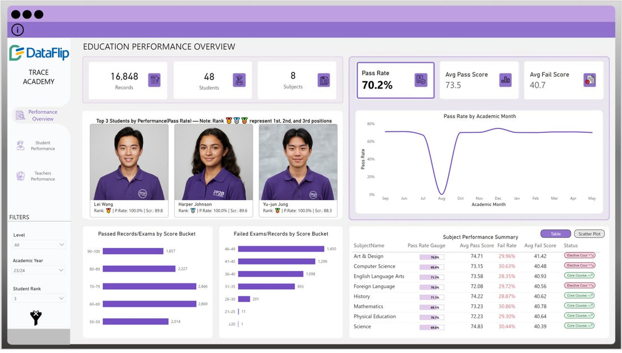Sort by Avg Fail Score header

(x=540, y=245)
